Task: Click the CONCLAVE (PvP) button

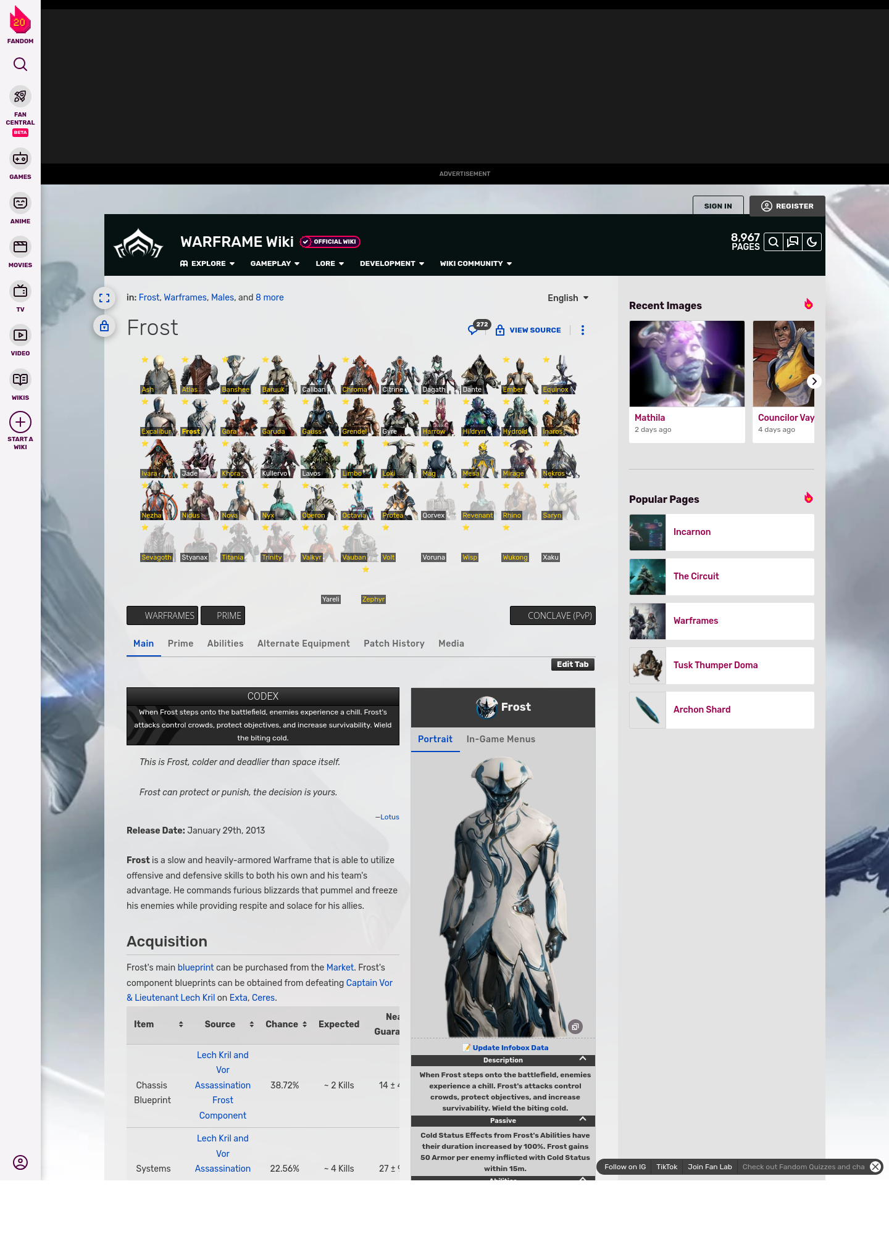Action: click(x=553, y=616)
